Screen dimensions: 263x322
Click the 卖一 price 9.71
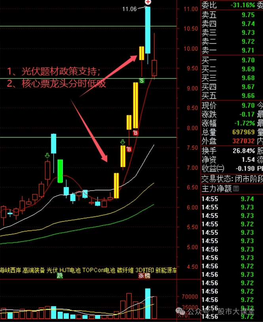coord(248,50)
